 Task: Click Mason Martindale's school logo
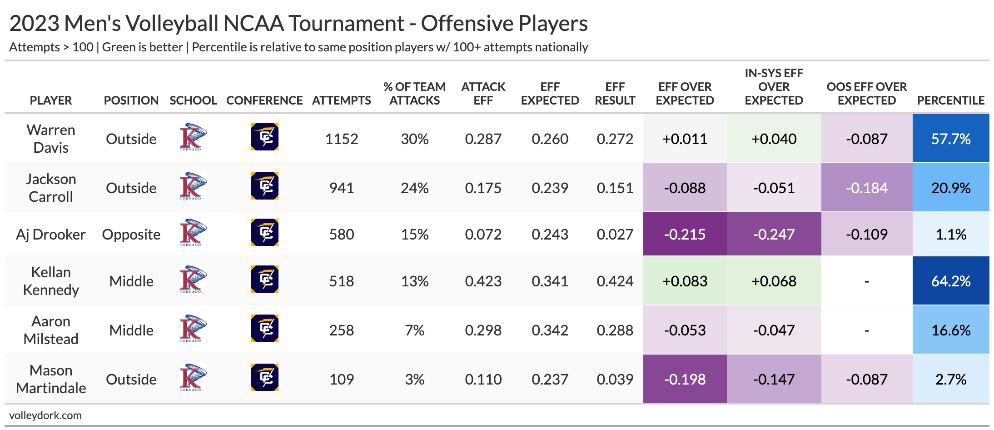(193, 378)
